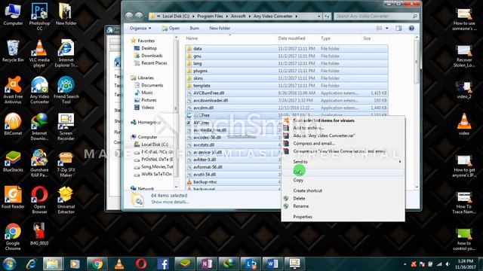
Task: Open Internet Download Manager desktop icon
Action: 39,126
